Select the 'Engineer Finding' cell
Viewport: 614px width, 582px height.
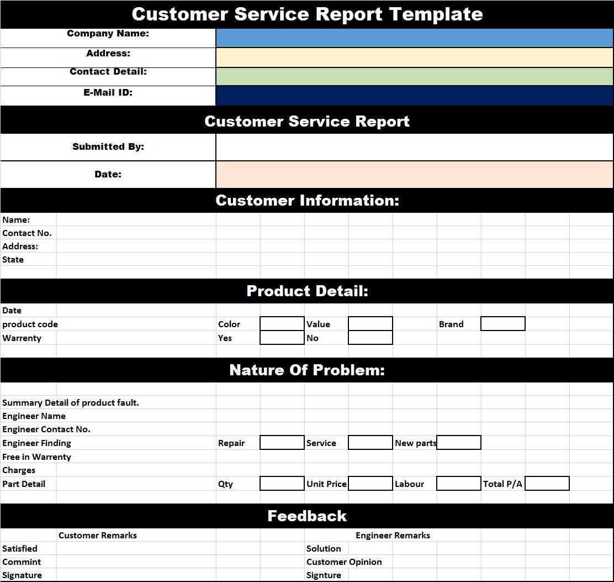(x=37, y=443)
